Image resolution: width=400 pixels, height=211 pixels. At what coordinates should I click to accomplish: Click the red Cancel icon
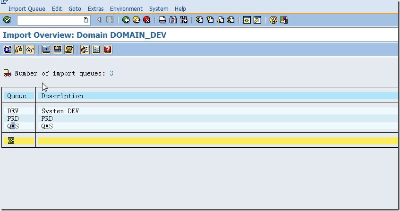147,20
